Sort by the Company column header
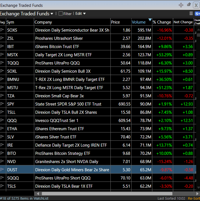200x201 pixels. (72, 22)
